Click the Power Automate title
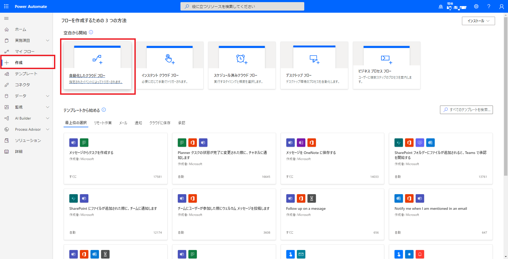Viewport: 508px width, 259px height. point(31,6)
